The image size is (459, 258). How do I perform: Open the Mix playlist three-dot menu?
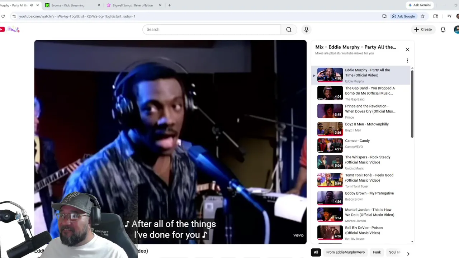point(407,61)
